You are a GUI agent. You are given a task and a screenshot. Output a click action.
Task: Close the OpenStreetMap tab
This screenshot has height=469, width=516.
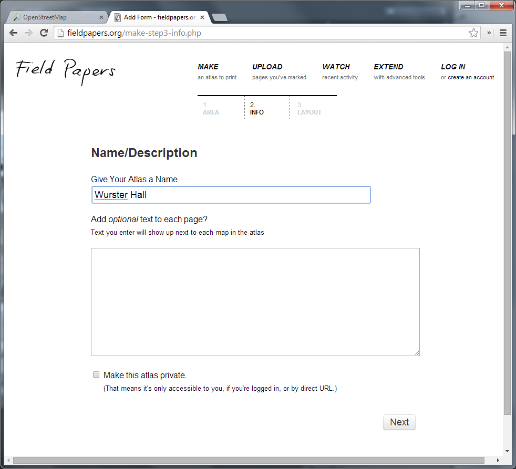(101, 17)
